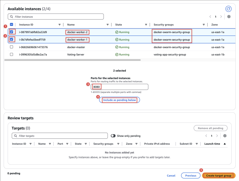Uncheck the docker-worker-1 instance checkbox
The height and width of the screenshot is (181, 239).
pos(11,39)
